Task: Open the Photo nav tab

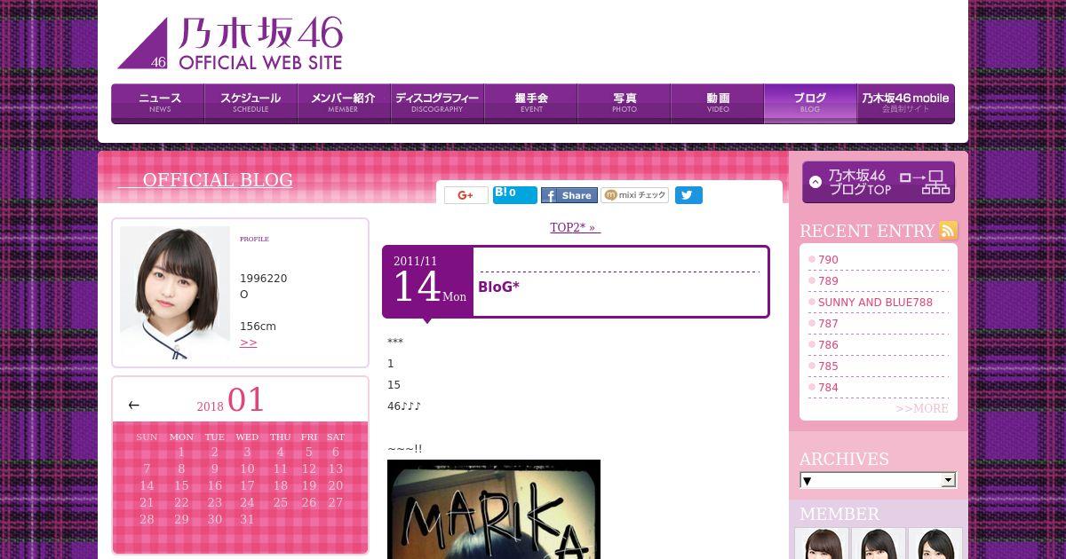Action: click(624, 103)
